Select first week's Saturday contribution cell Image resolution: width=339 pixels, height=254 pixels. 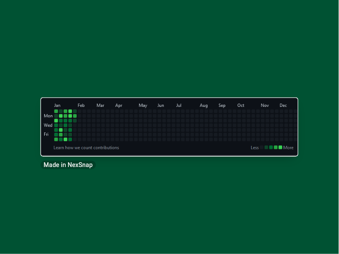(x=56, y=139)
